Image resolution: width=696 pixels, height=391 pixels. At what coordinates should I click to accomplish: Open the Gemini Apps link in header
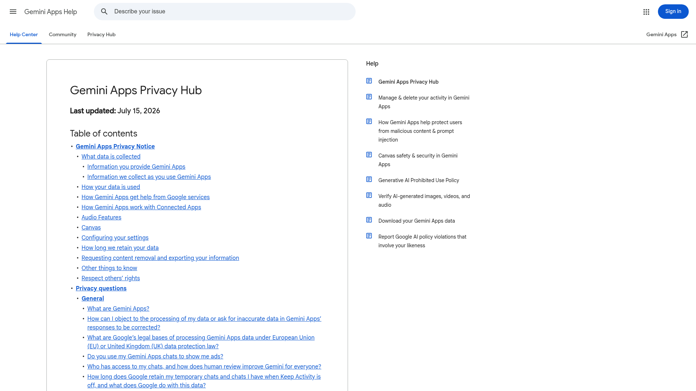coord(661,34)
